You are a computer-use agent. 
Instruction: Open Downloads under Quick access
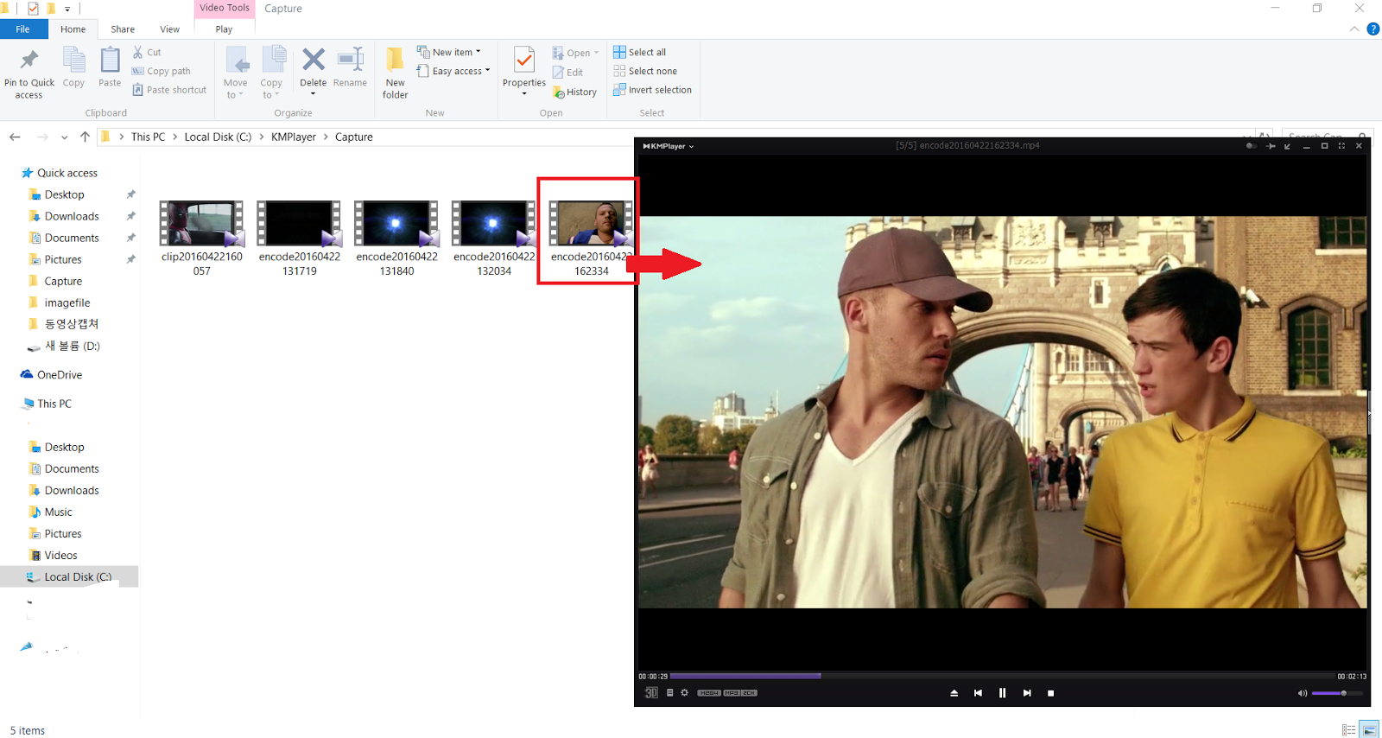click(x=72, y=216)
